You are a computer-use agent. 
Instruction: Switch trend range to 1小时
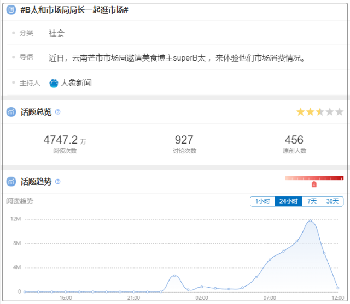pos(262,201)
